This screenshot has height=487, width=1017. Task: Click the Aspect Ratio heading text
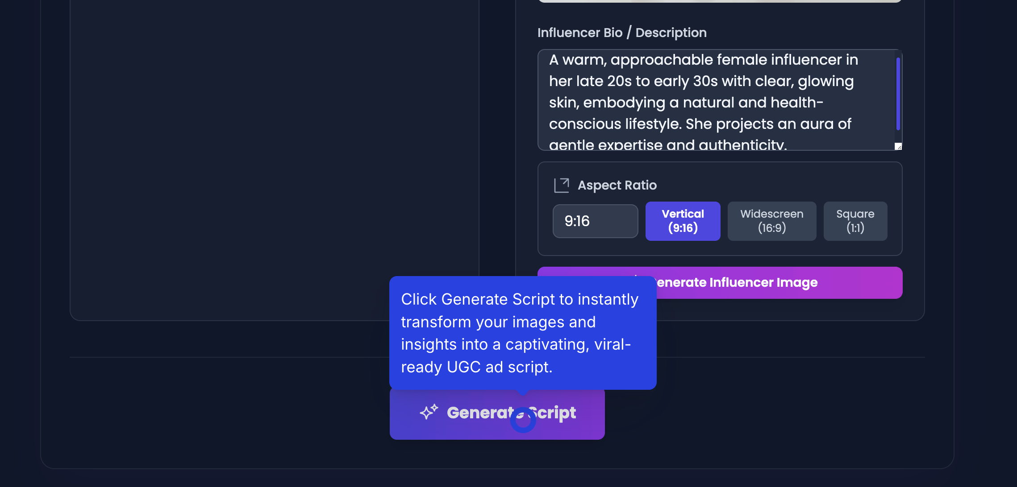pos(617,186)
